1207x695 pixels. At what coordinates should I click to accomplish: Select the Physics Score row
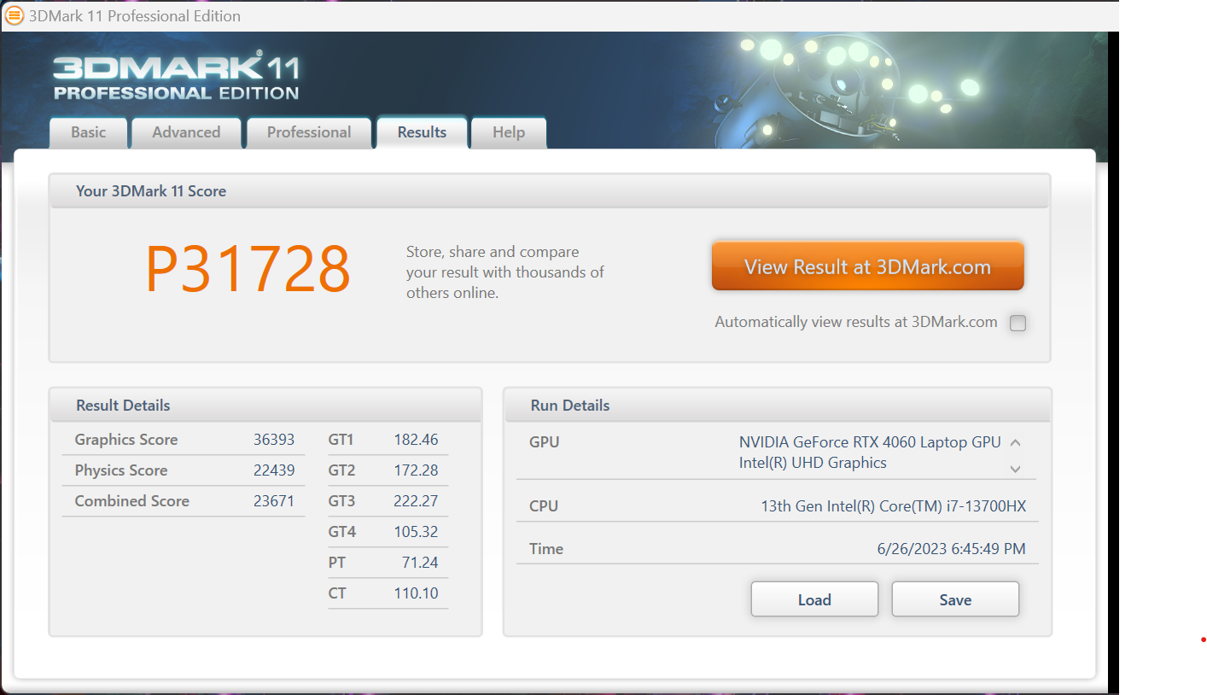pos(184,470)
